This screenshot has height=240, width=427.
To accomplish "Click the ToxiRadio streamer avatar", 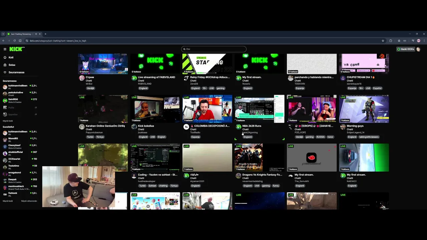I will click(186, 127).
